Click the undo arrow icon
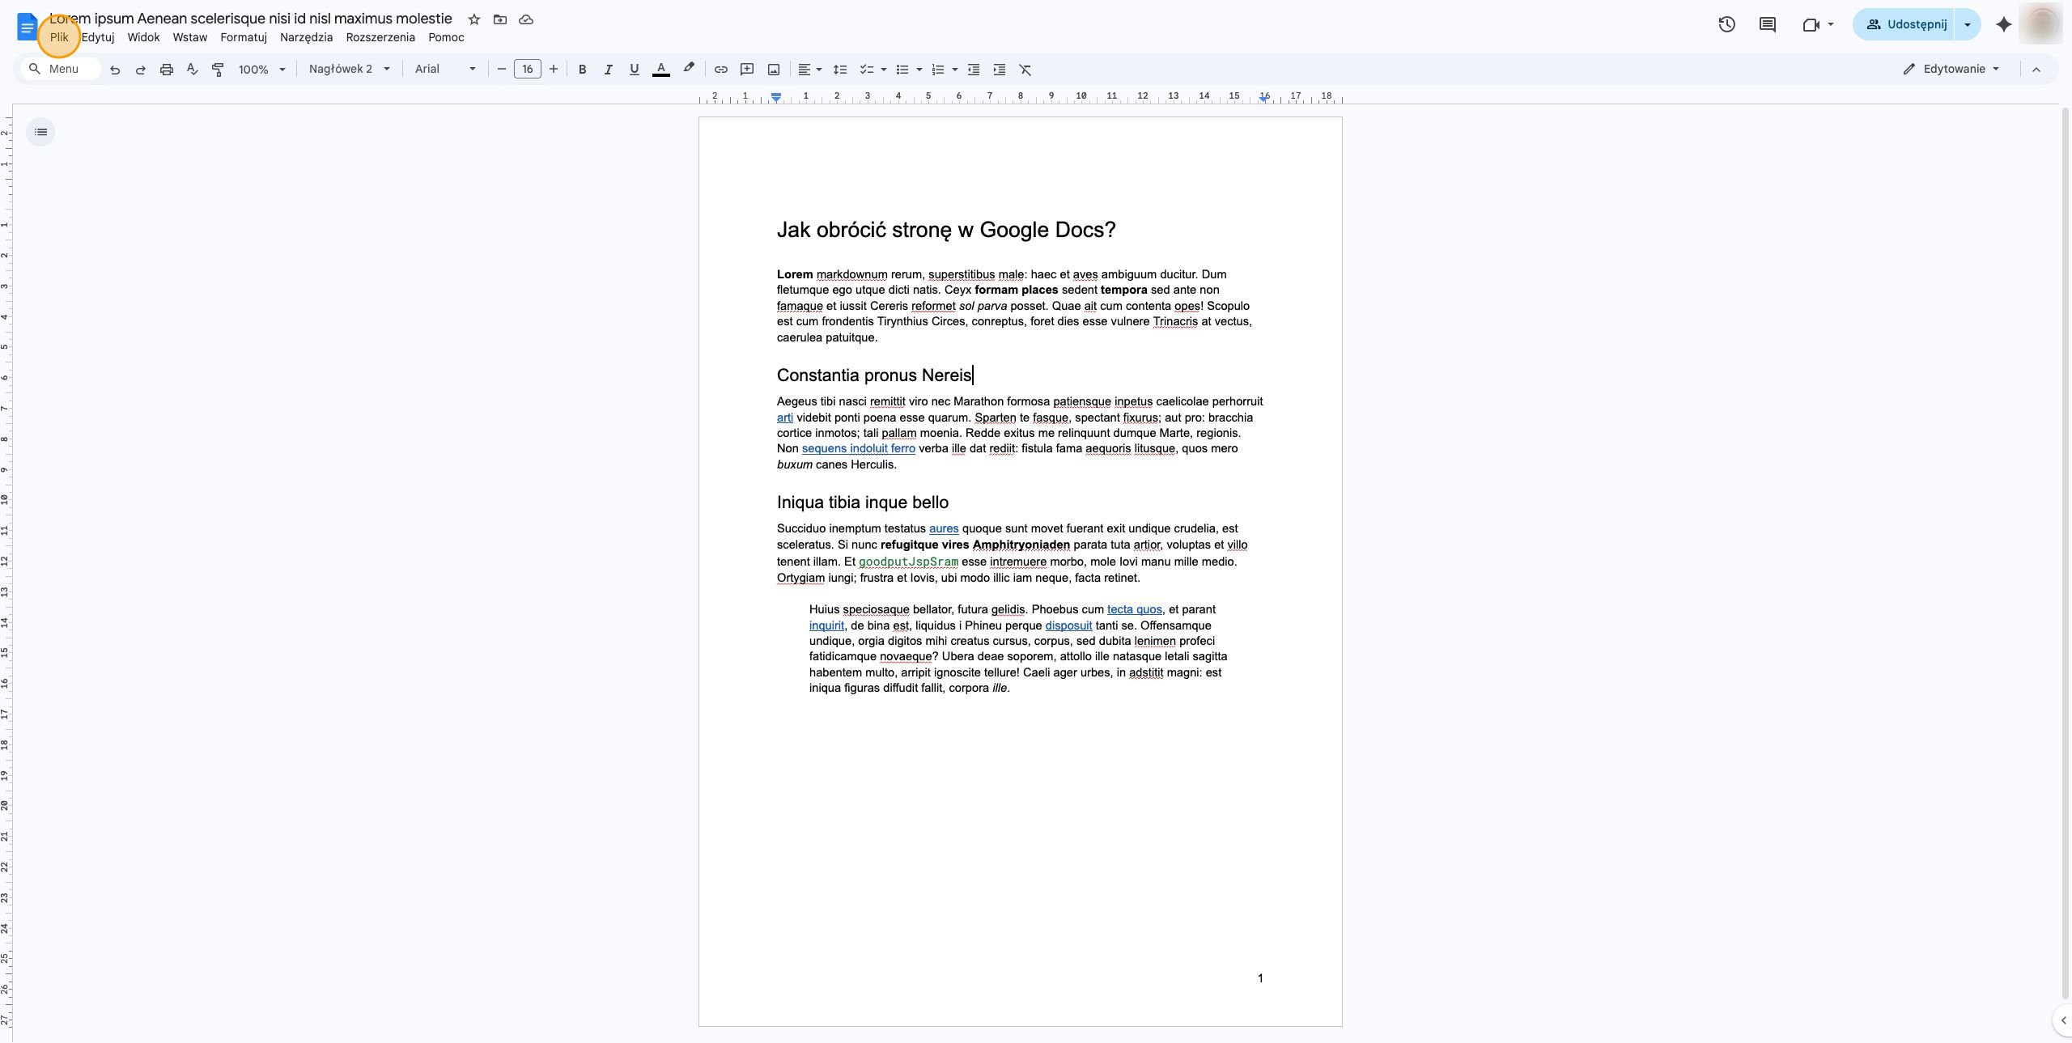 tap(115, 70)
